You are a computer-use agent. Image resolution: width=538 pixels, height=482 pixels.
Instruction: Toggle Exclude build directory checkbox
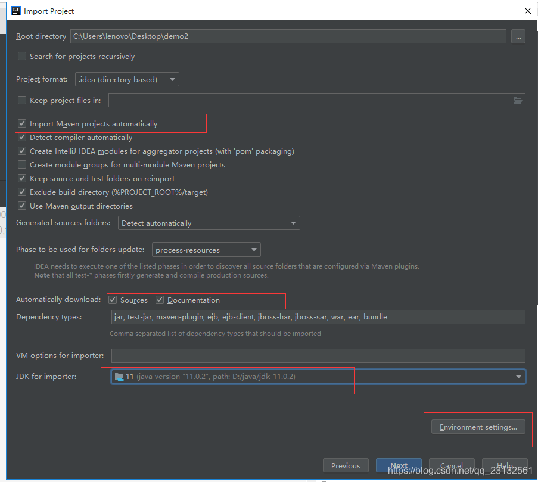tap(22, 192)
